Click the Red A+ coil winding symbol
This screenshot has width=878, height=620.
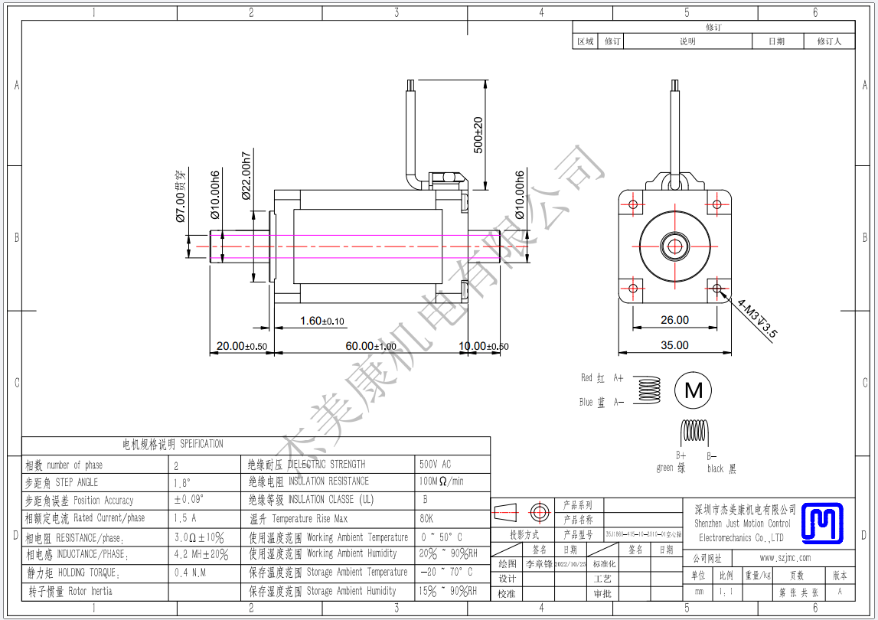click(x=650, y=390)
